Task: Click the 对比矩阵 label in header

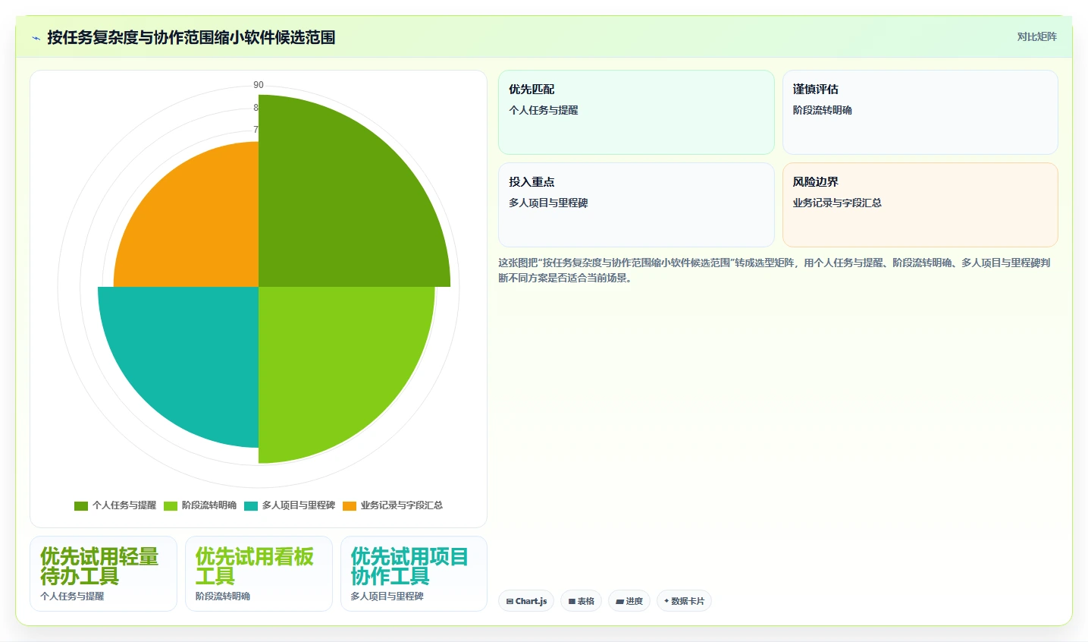Action: coord(1036,36)
